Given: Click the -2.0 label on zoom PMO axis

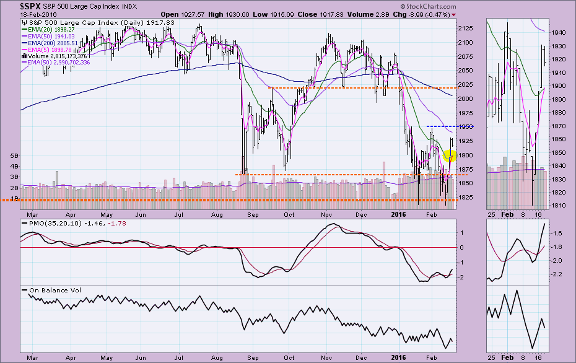Looking at the screenshot, I should [x=556, y=261].
